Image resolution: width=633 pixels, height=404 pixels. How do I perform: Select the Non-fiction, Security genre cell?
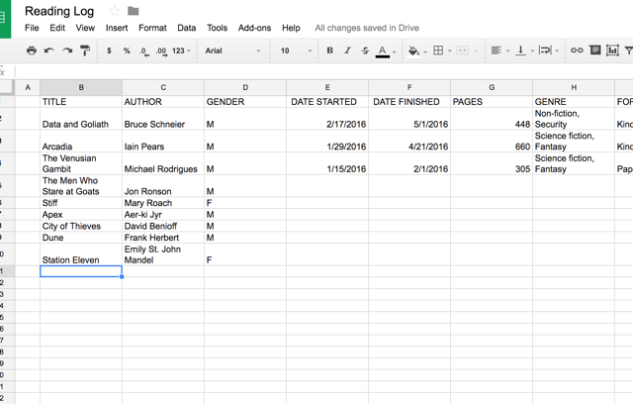[x=574, y=119]
